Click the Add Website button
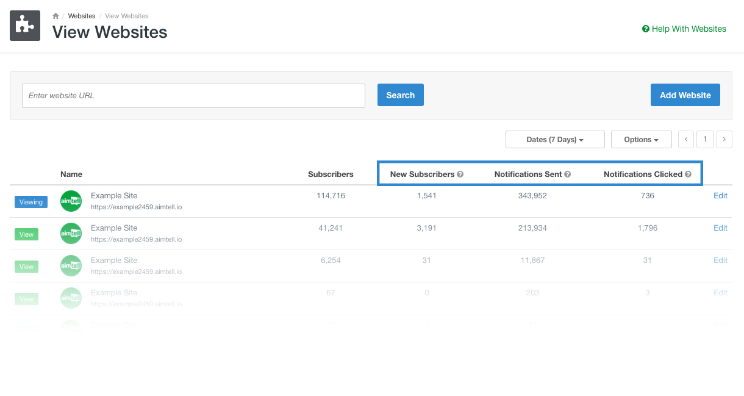 (685, 95)
